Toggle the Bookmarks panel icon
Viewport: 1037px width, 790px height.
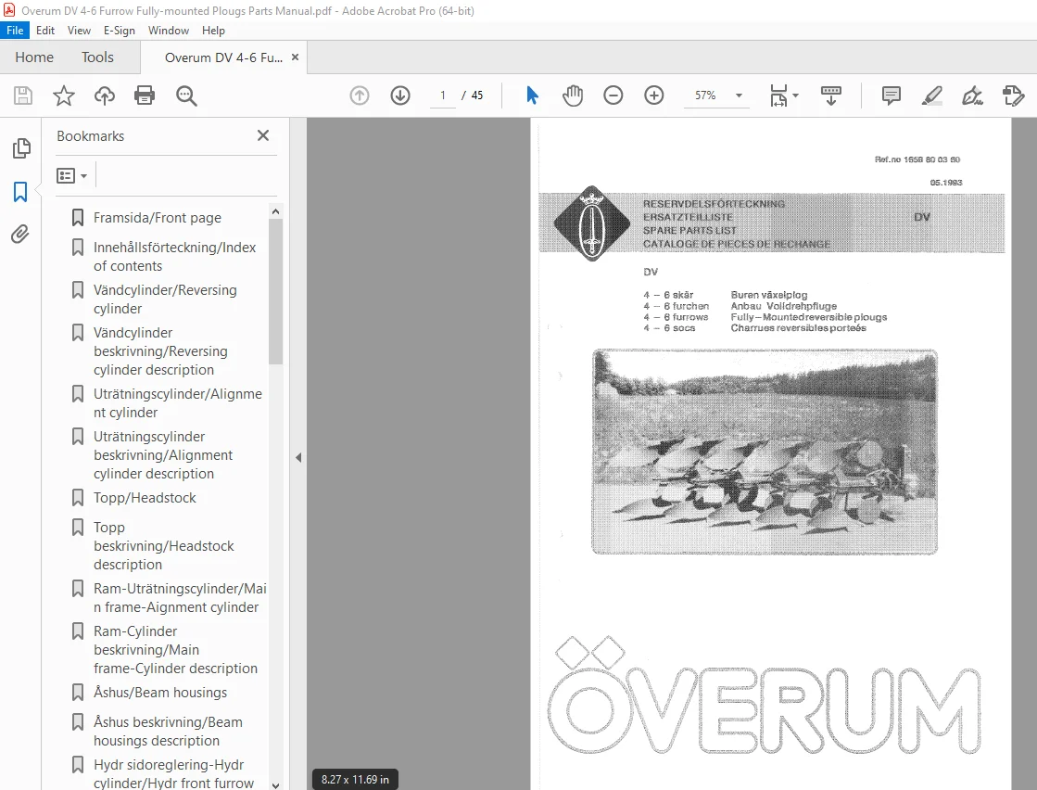pos(20,192)
